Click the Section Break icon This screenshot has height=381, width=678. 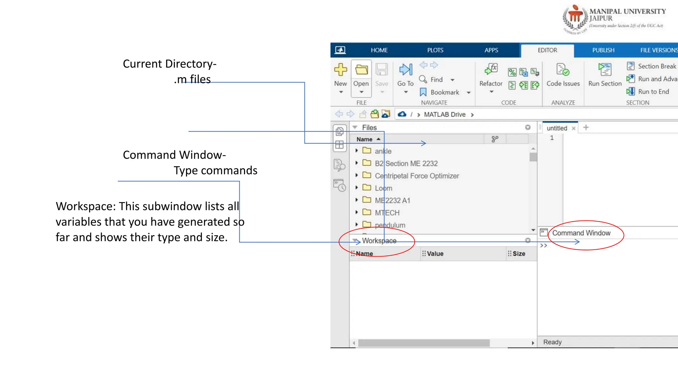click(x=631, y=66)
